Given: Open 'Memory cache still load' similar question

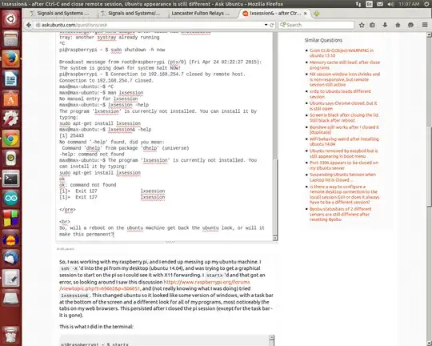Looking at the screenshot, I should click(x=345, y=65).
